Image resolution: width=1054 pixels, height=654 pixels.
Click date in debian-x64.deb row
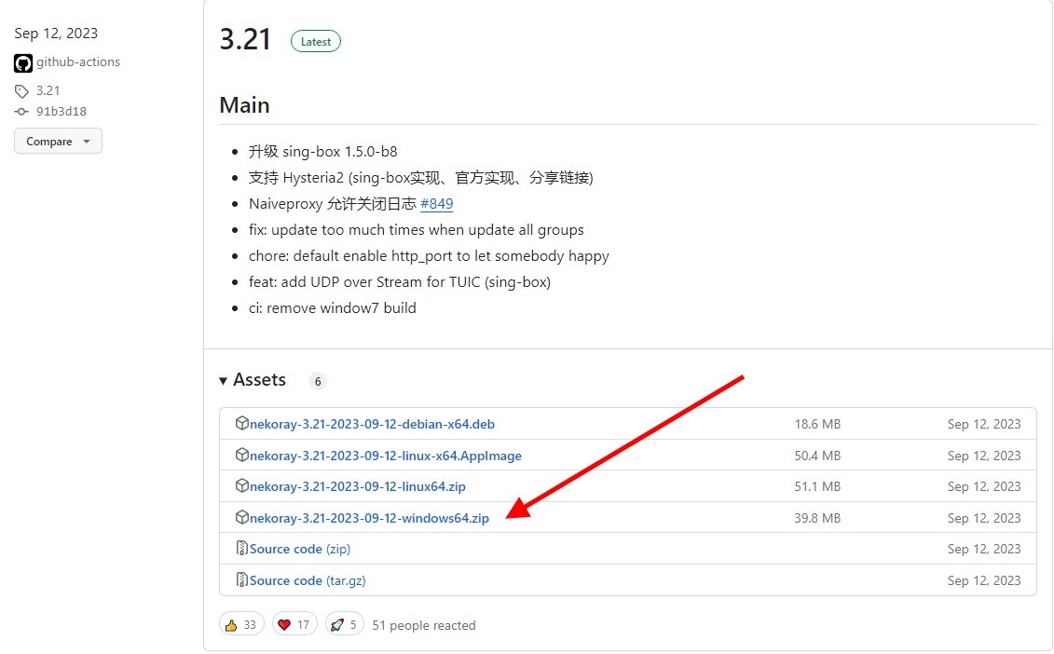point(984,424)
